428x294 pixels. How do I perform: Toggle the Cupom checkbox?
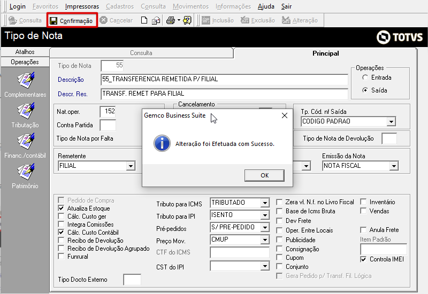click(279, 258)
